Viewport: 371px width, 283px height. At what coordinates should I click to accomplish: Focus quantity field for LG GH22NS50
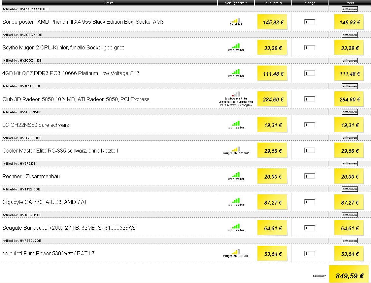tap(310, 125)
